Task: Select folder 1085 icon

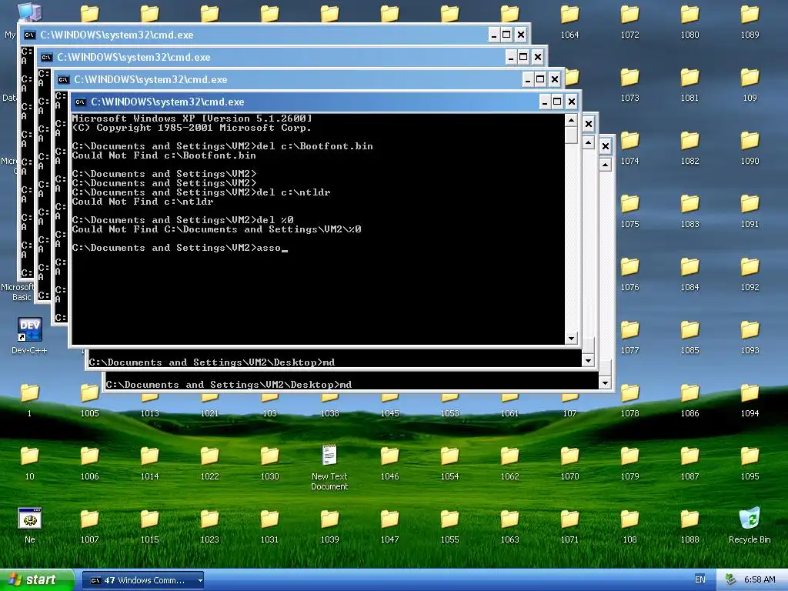Action: (x=689, y=329)
